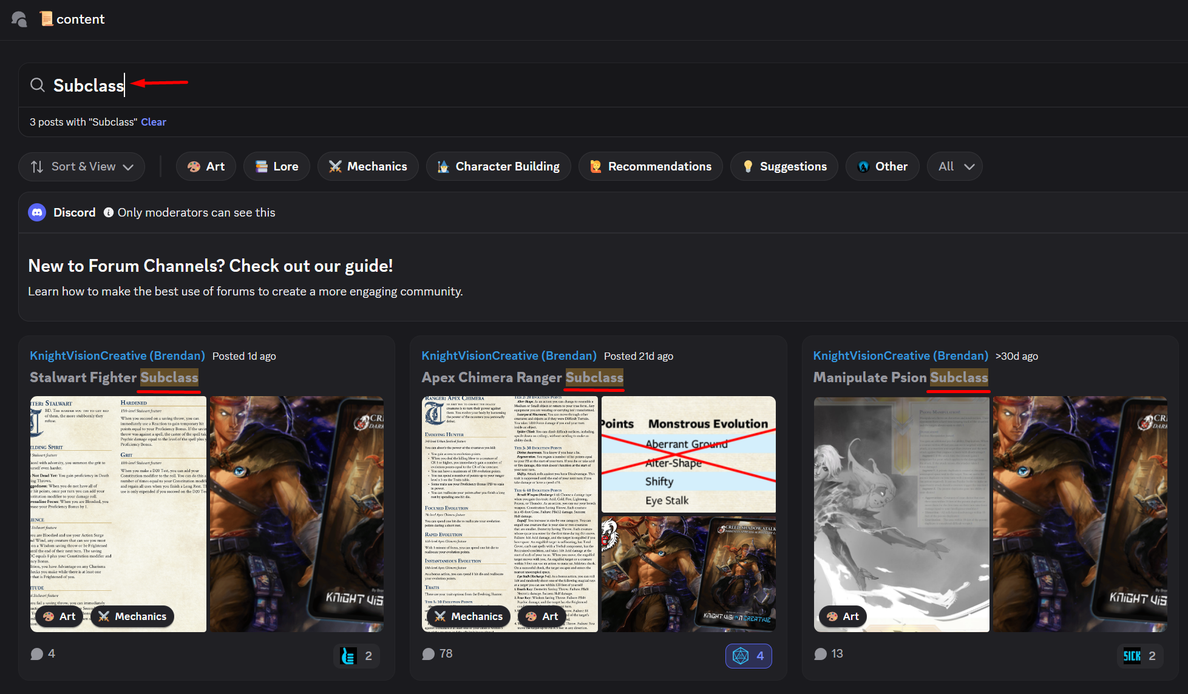Select the Lore tag filter
The height and width of the screenshot is (694, 1188).
tap(277, 166)
